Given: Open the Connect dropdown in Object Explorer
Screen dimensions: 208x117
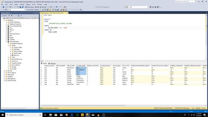Looking at the screenshot, I should pos(4,16).
